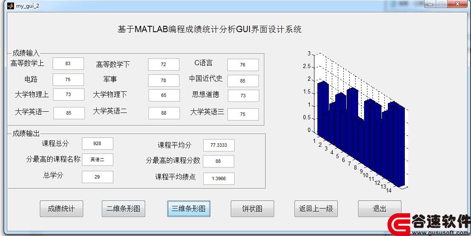Click the 退出 exit button
The height and width of the screenshot is (236, 471).
[x=380, y=209]
